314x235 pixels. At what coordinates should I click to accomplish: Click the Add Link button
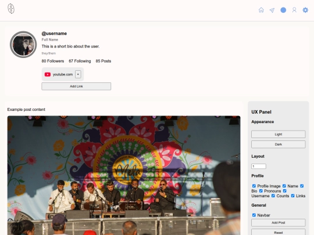point(76,86)
